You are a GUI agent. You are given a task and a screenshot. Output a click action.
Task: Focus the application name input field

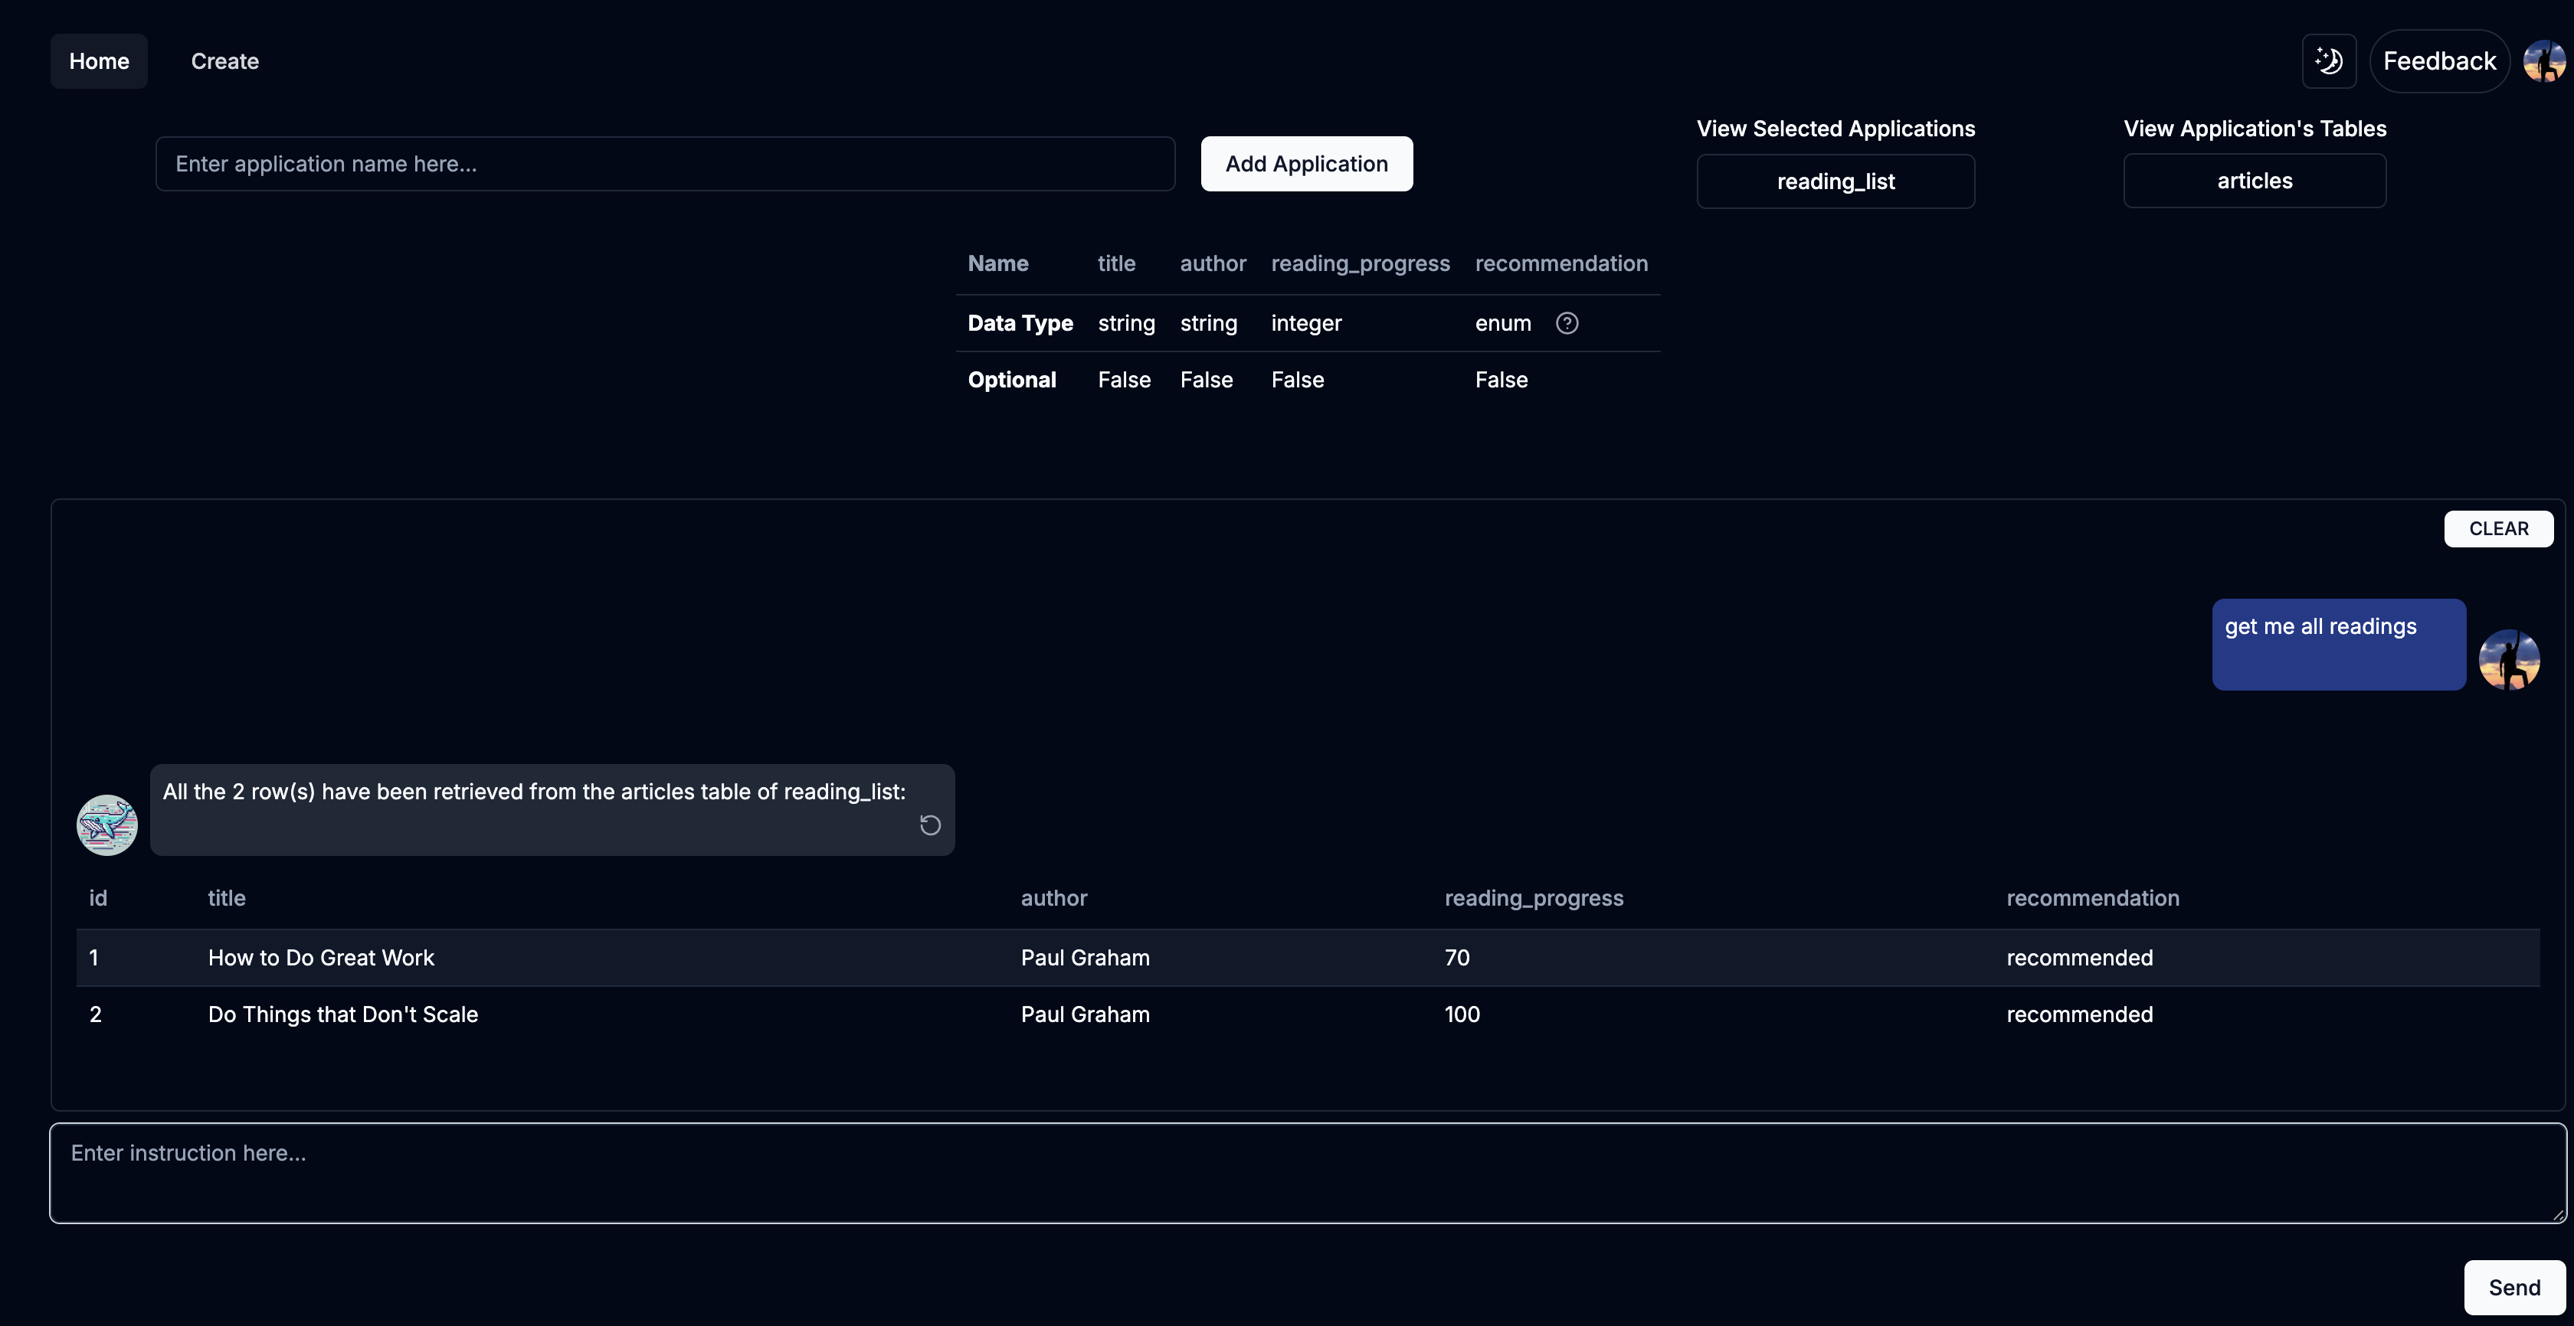click(664, 164)
